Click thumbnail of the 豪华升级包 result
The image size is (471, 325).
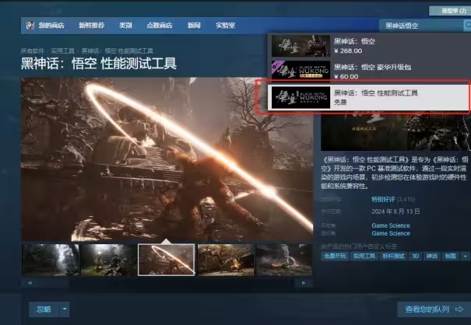301,70
